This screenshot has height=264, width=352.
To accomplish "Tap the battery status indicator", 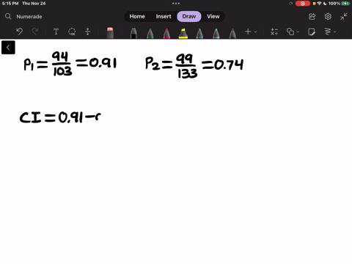I will coord(345,4).
